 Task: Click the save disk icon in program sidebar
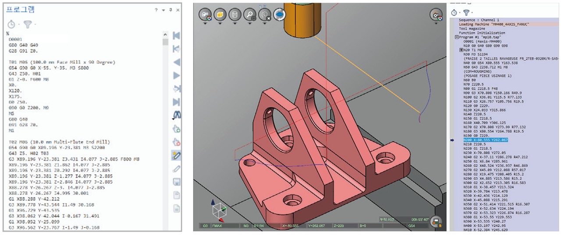point(177,182)
